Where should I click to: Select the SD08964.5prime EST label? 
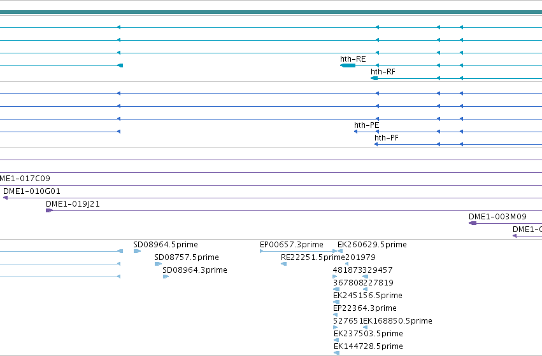(166, 245)
